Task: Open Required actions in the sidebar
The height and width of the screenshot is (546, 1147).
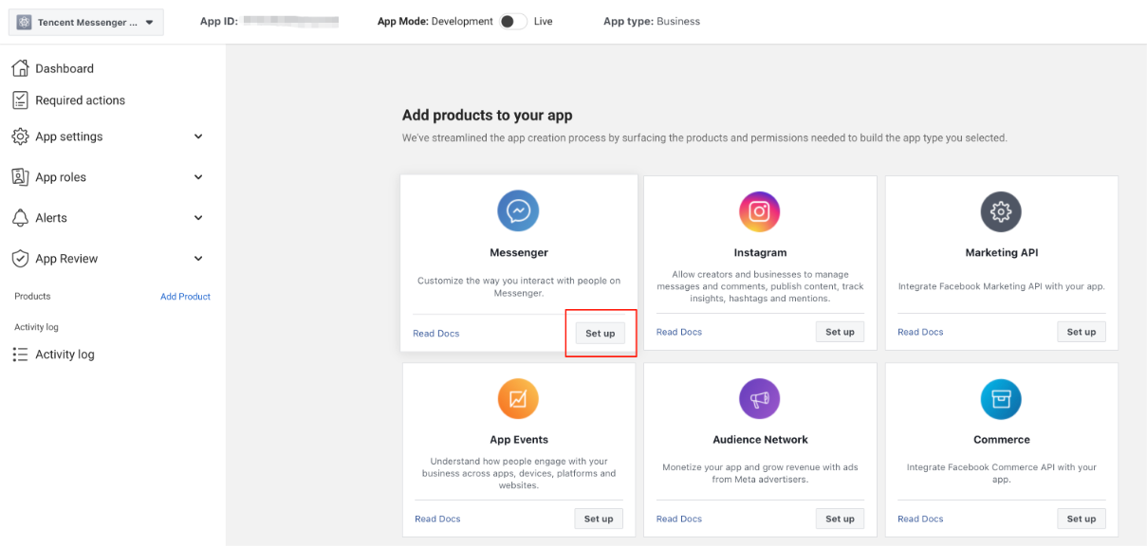Action: pyautogui.click(x=80, y=100)
